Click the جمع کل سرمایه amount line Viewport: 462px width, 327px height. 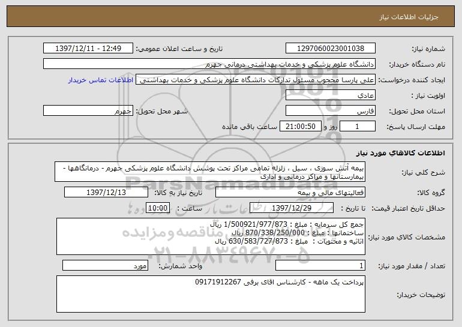point(287,224)
